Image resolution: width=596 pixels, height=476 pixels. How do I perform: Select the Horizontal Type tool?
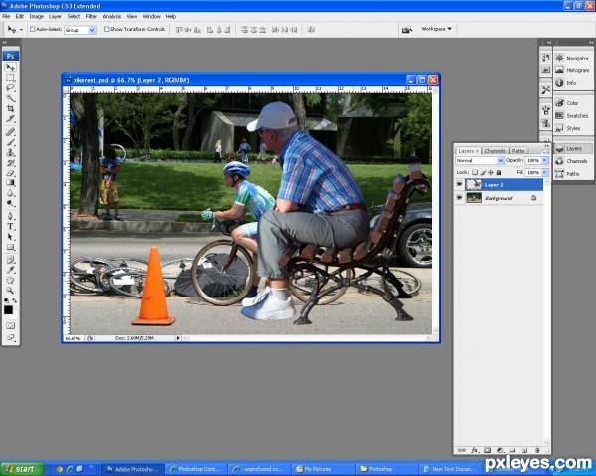[x=10, y=227]
